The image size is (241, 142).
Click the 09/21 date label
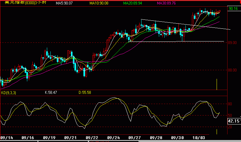tap(70, 138)
